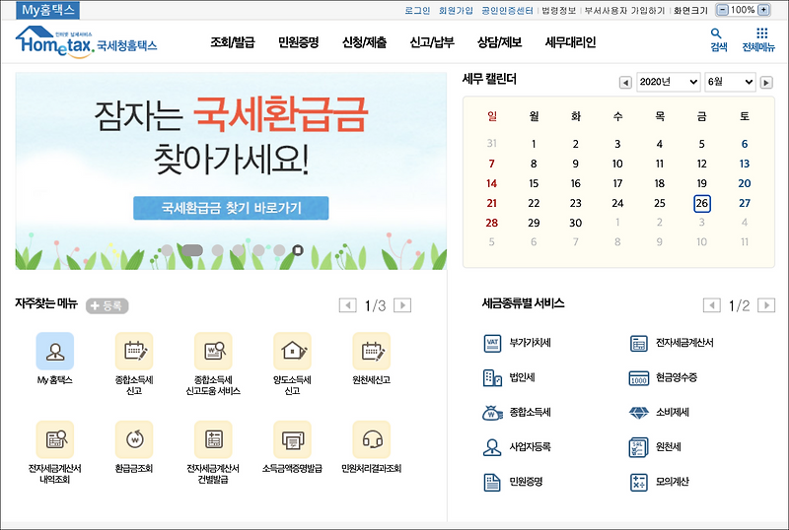The height and width of the screenshot is (530, 789).
Task: Open the My홈택스 shortcut icon
Action: point(55,351)
